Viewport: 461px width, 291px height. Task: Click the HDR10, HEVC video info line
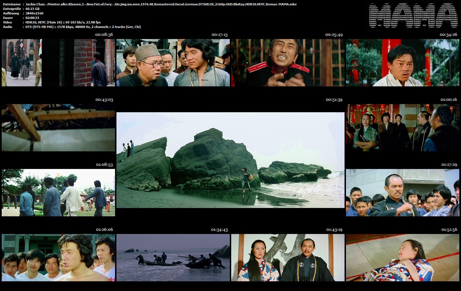pyautogui.click(x=63, y=22)
